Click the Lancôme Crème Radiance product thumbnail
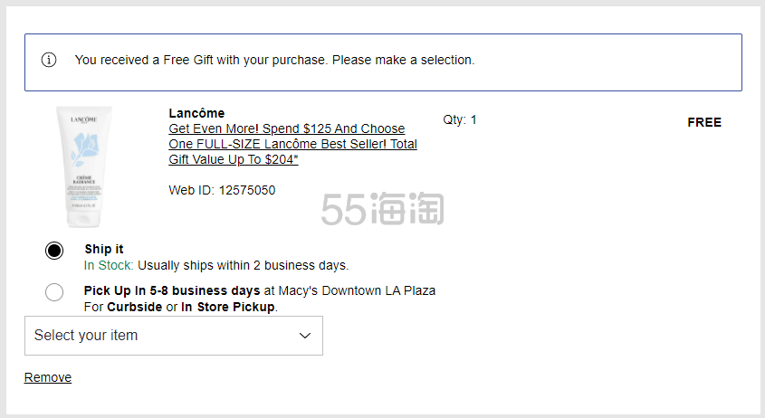 point(84,166)
